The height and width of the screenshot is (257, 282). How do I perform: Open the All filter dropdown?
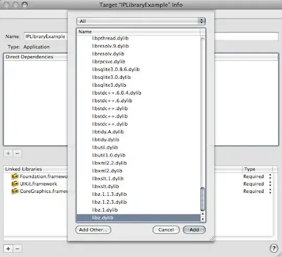(x=141, y=21)
